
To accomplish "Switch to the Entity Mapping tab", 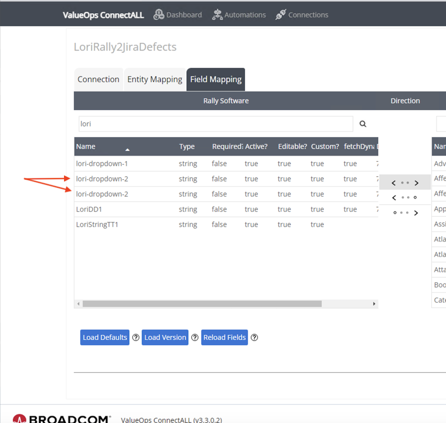I will (x=155, y=79).
